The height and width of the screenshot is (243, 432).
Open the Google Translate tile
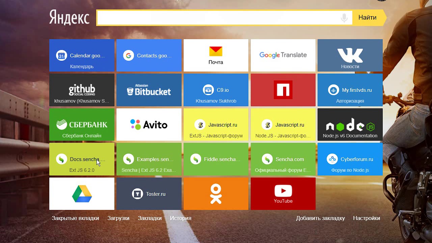point(283,55)
